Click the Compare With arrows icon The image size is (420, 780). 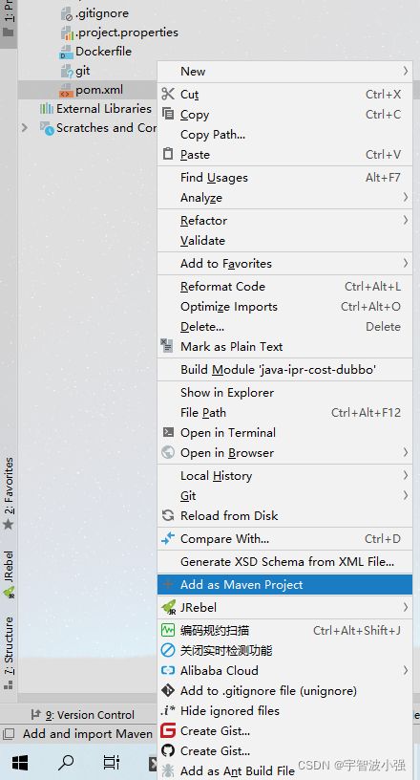(168, 538)
